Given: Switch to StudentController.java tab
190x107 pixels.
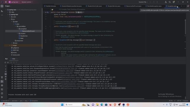Looking at the screenshot, I should (x=94, y=6).
